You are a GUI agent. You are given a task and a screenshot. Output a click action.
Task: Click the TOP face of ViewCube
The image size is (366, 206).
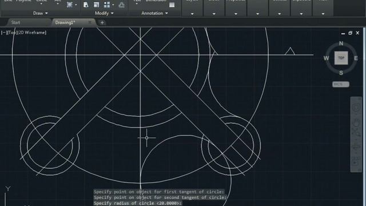(341, 58)
